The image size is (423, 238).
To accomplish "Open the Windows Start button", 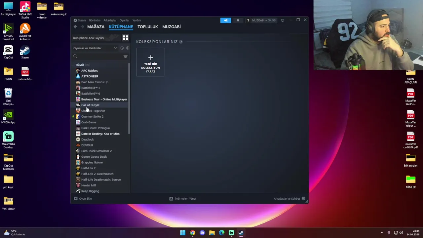I will pyautogui.click(x=183, y=233).
